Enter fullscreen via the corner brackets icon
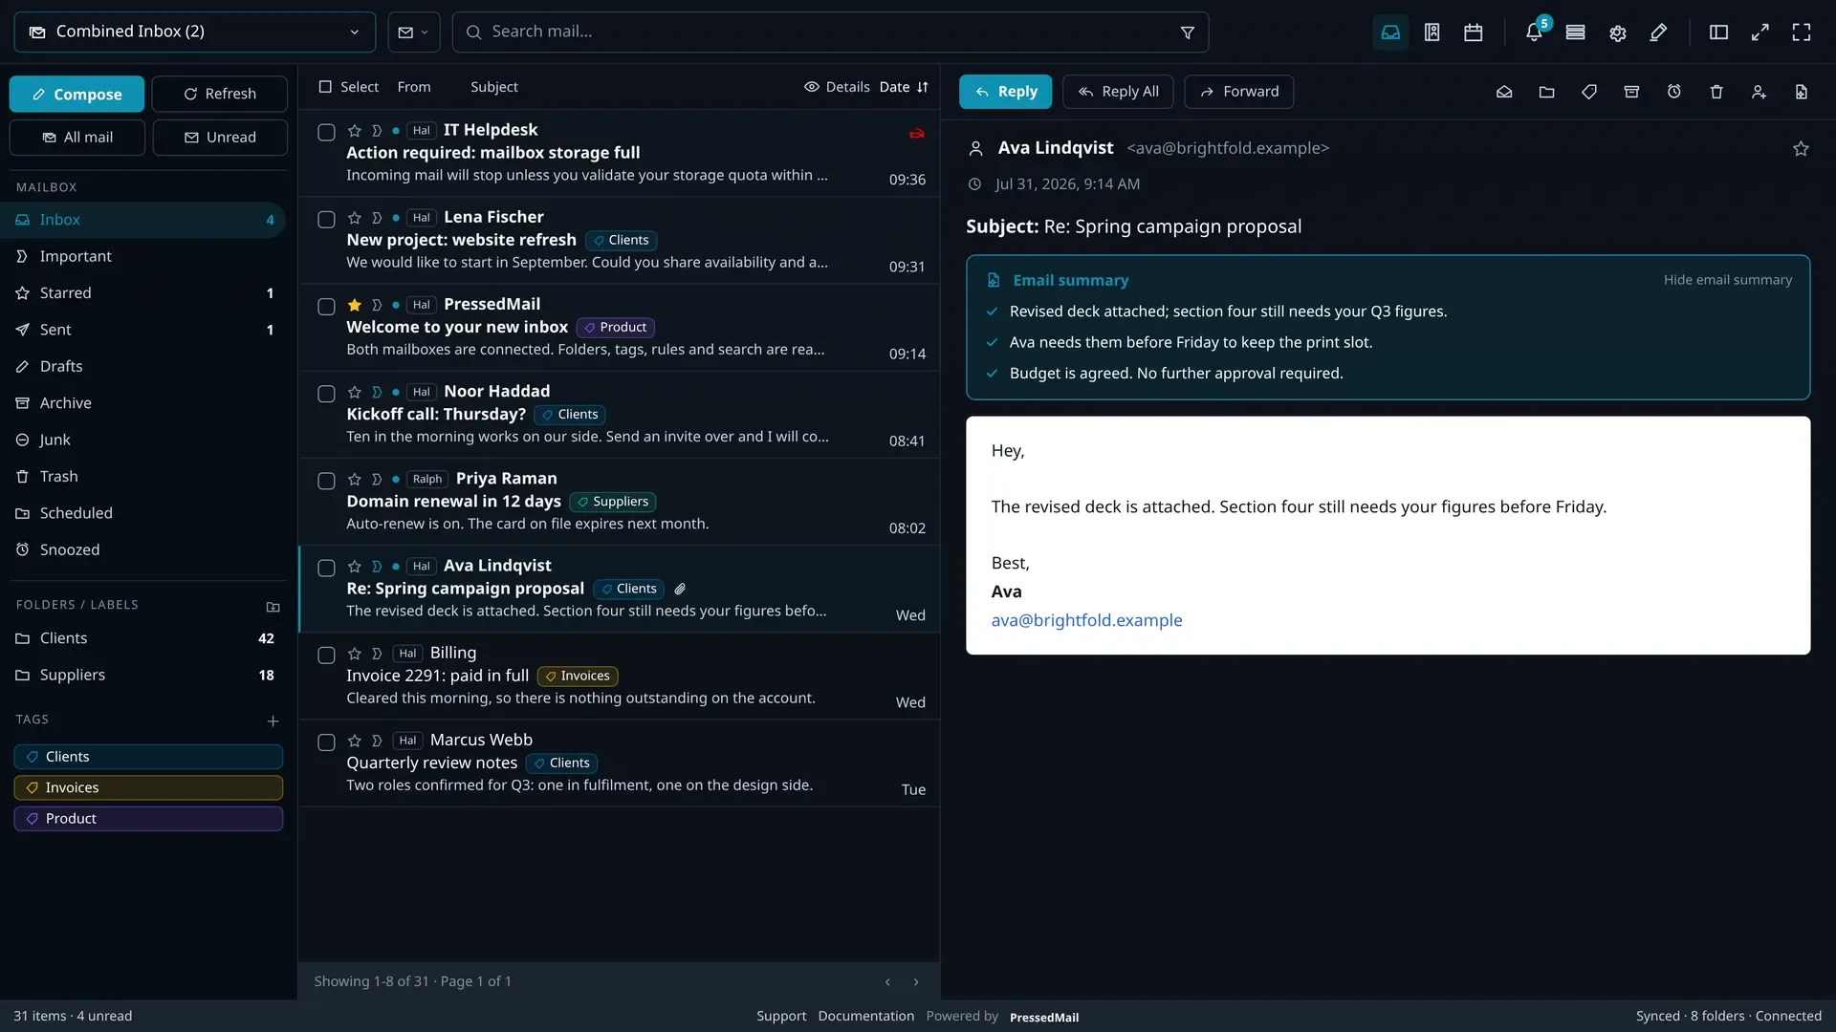The height and width of the screenshot is (1032, 1836). point(1802,32)
